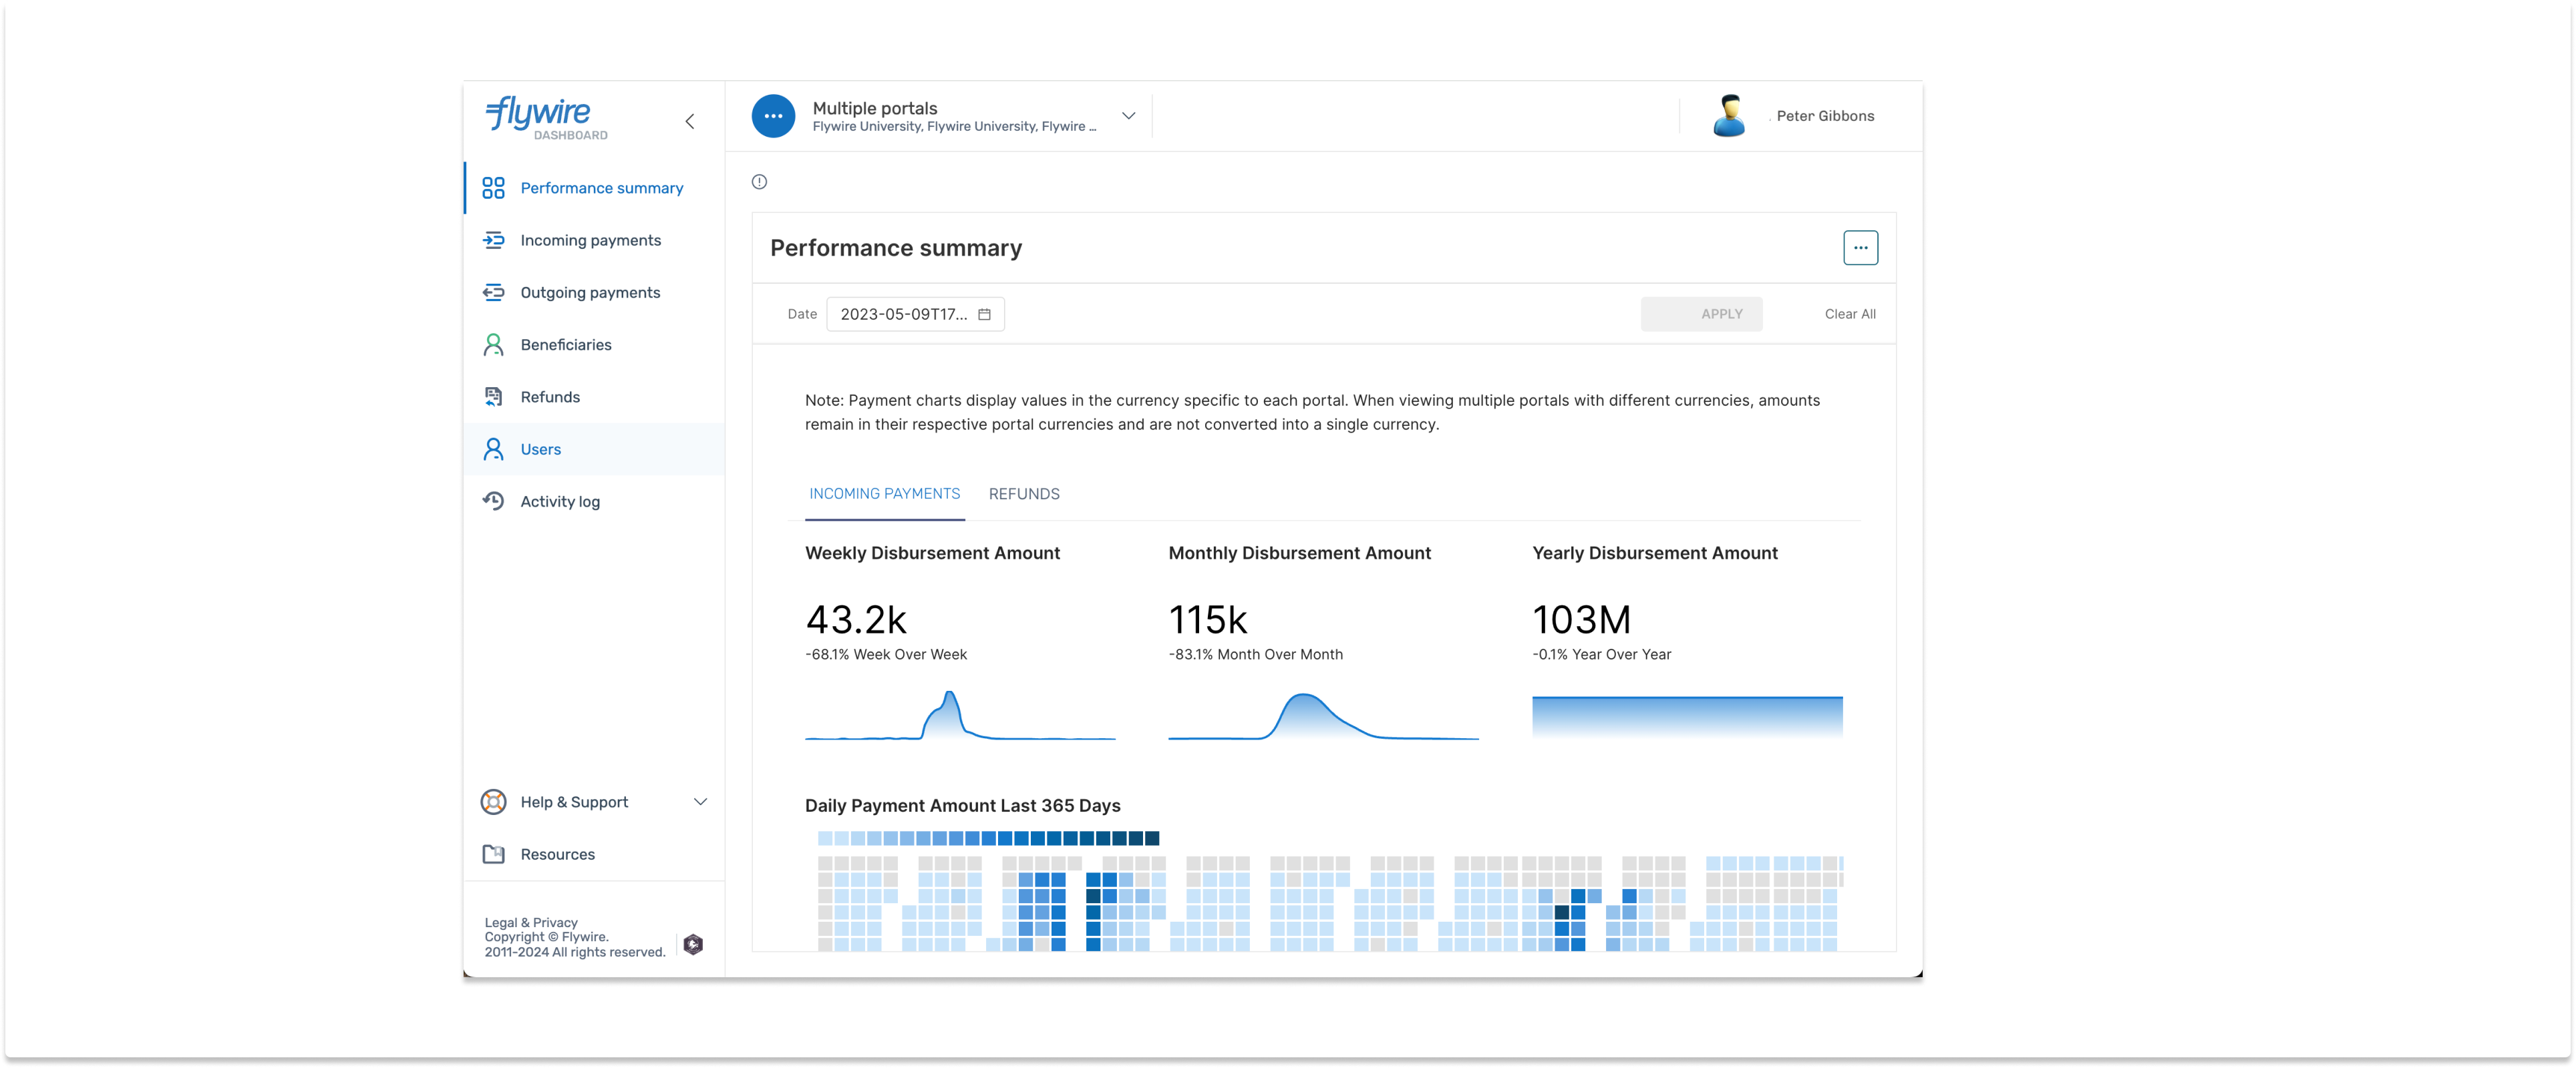The width and height of the screenshot is (2576, 1068).
Task: Open Beneficiaries from the sidebar
Action: point(565,344)
